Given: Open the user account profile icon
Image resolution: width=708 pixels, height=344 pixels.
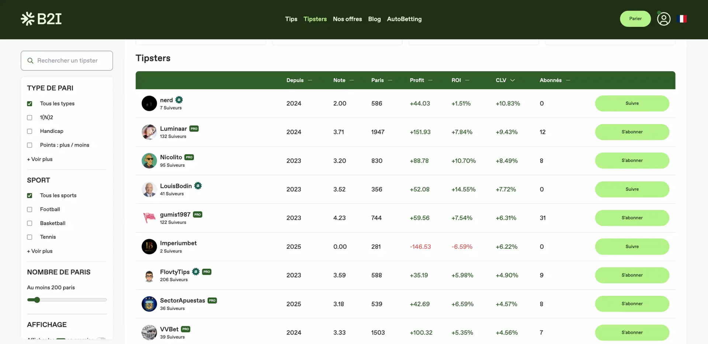Looking at the screenshot, I should tap(663, 19).
